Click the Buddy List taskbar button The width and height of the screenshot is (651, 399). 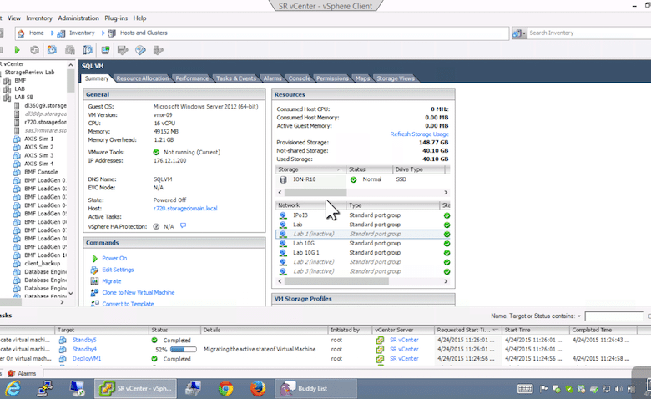coord(315,389)
